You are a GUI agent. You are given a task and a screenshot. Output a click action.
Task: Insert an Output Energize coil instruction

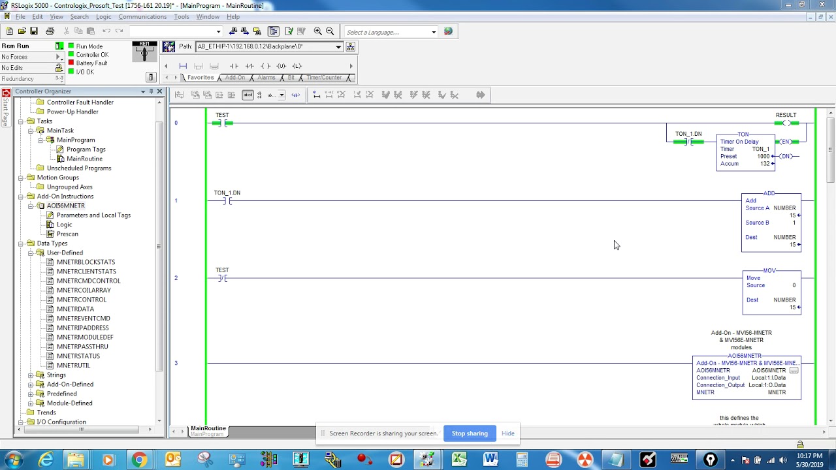pyautogui.click(x=265, y=66)
